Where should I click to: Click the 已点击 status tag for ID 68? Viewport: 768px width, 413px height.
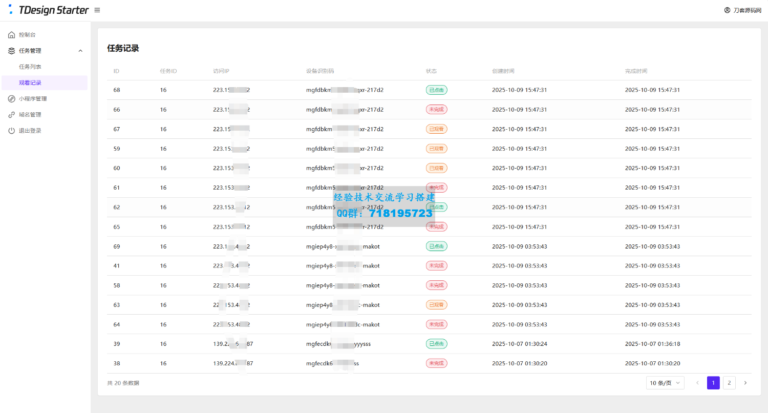[436, 90]
